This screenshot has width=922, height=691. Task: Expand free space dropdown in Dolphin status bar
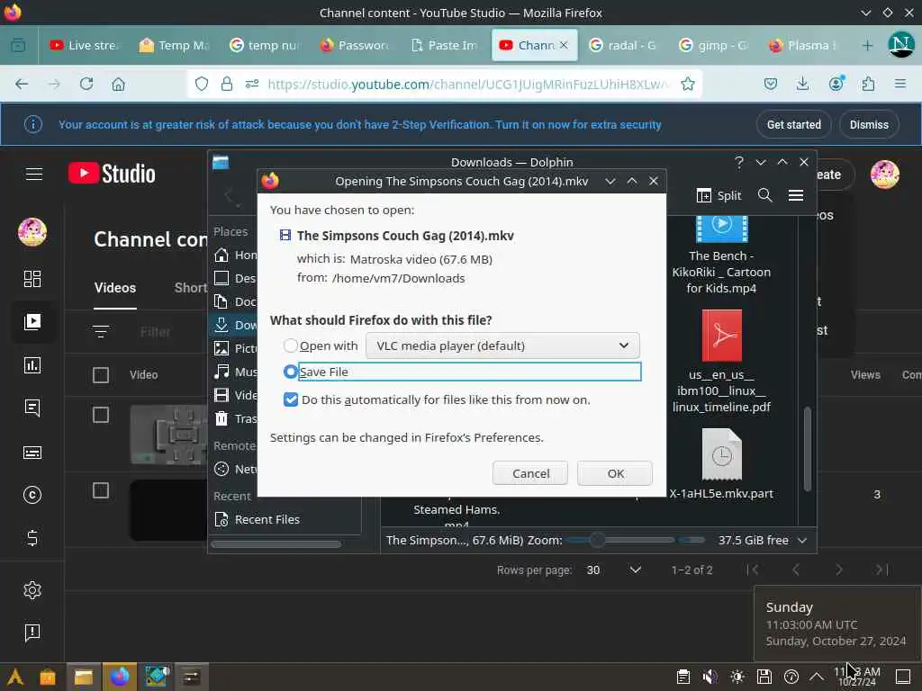(x=802, y=540)
